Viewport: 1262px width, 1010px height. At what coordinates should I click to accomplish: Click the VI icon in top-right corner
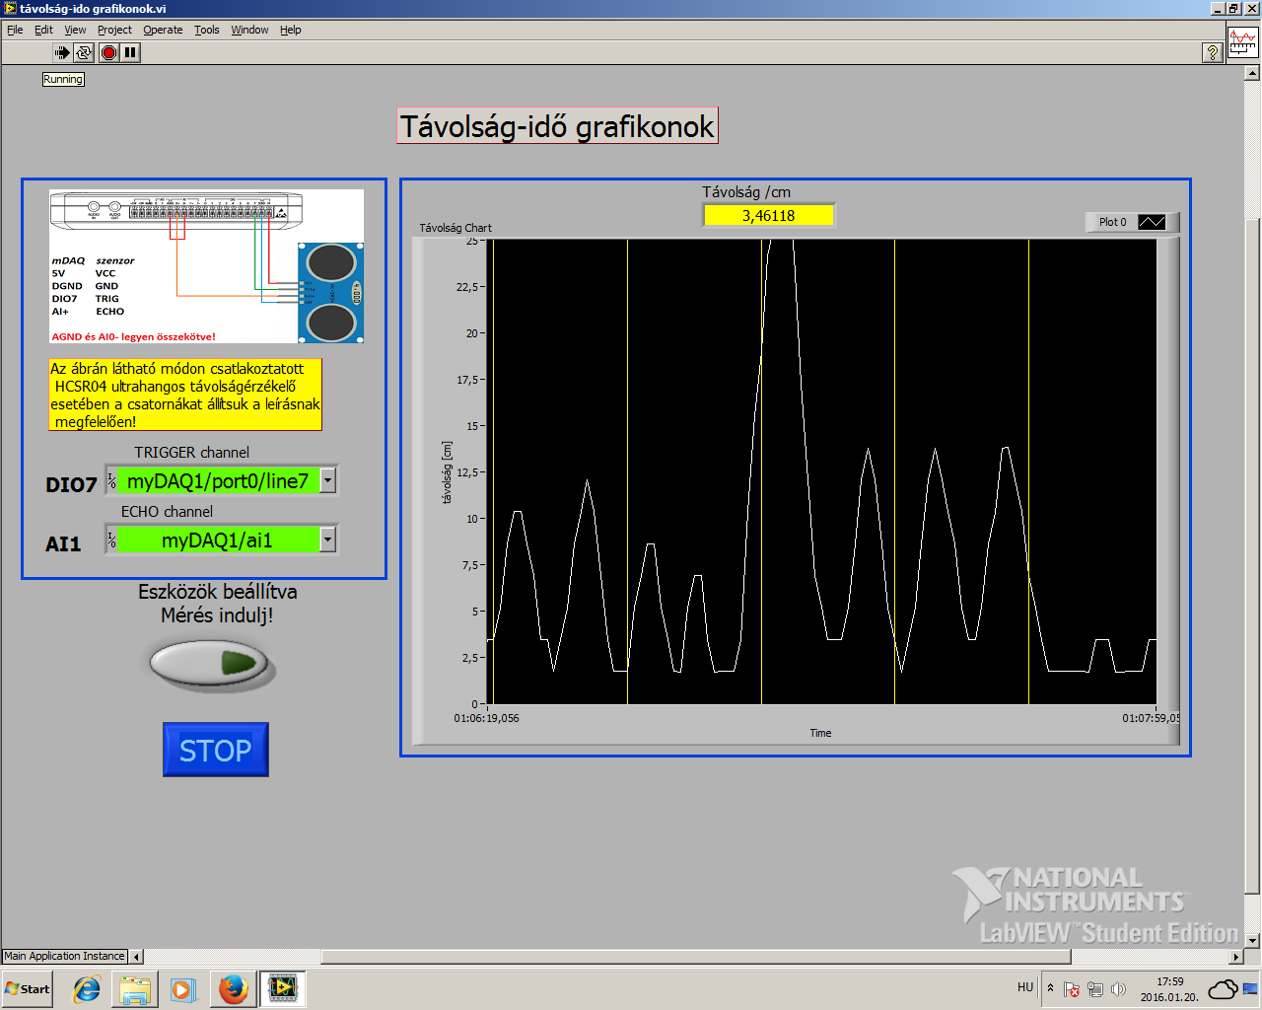click(x=1242, y=43)
